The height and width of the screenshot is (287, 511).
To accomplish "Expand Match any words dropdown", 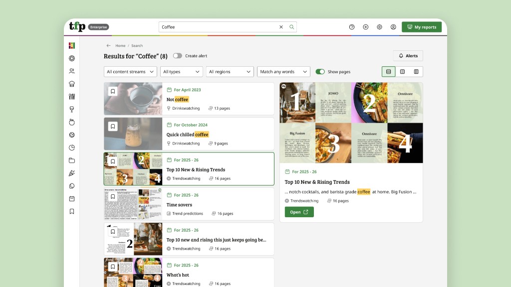I will 283,72.
